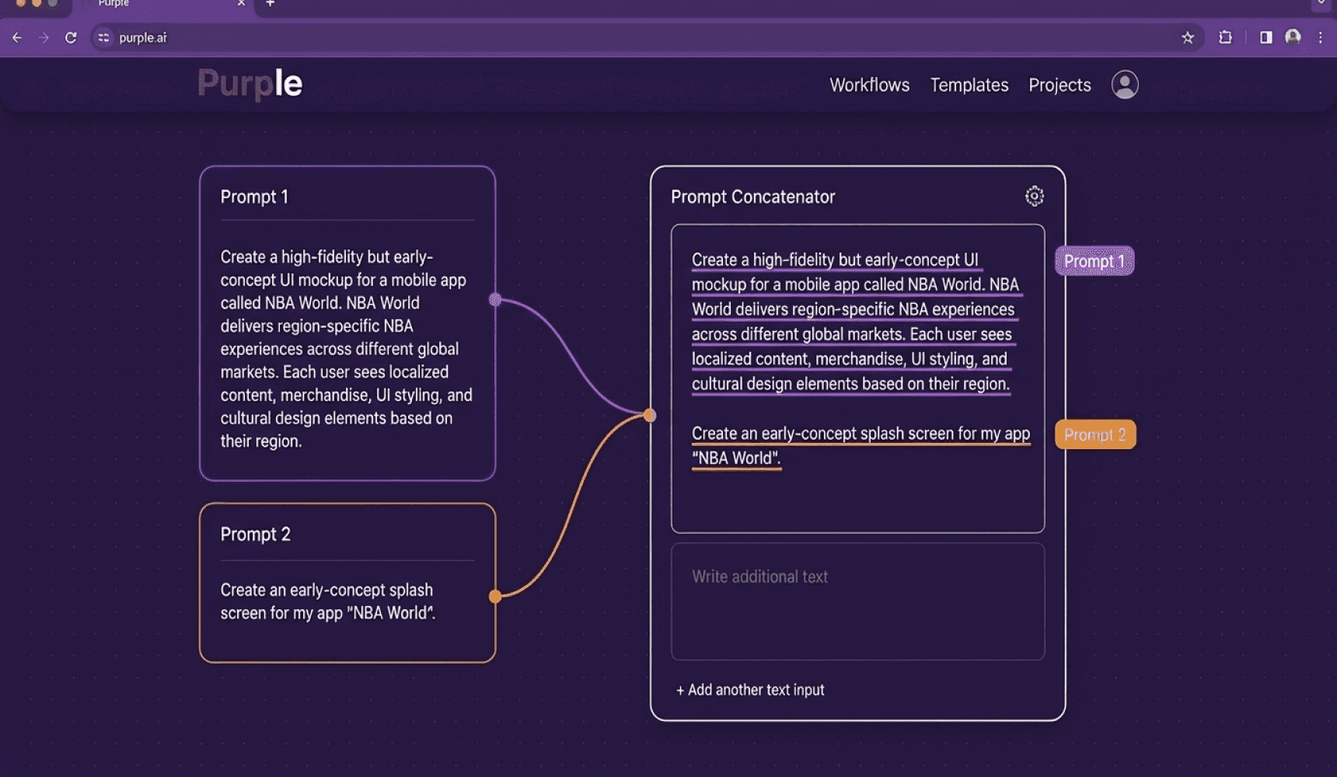The image size is (1337, 777).
Task: Open the Templates menu
Action: (x=969, y=85)
